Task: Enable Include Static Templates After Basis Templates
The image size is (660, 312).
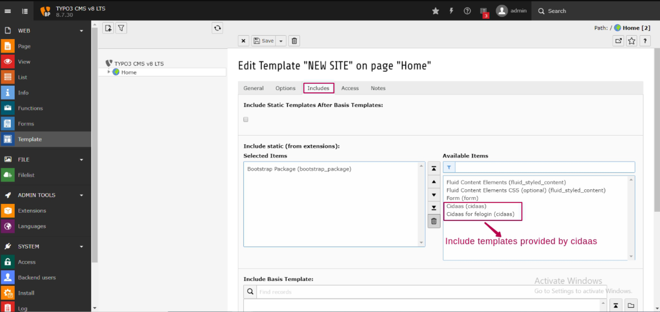Action: pos(245,119)
